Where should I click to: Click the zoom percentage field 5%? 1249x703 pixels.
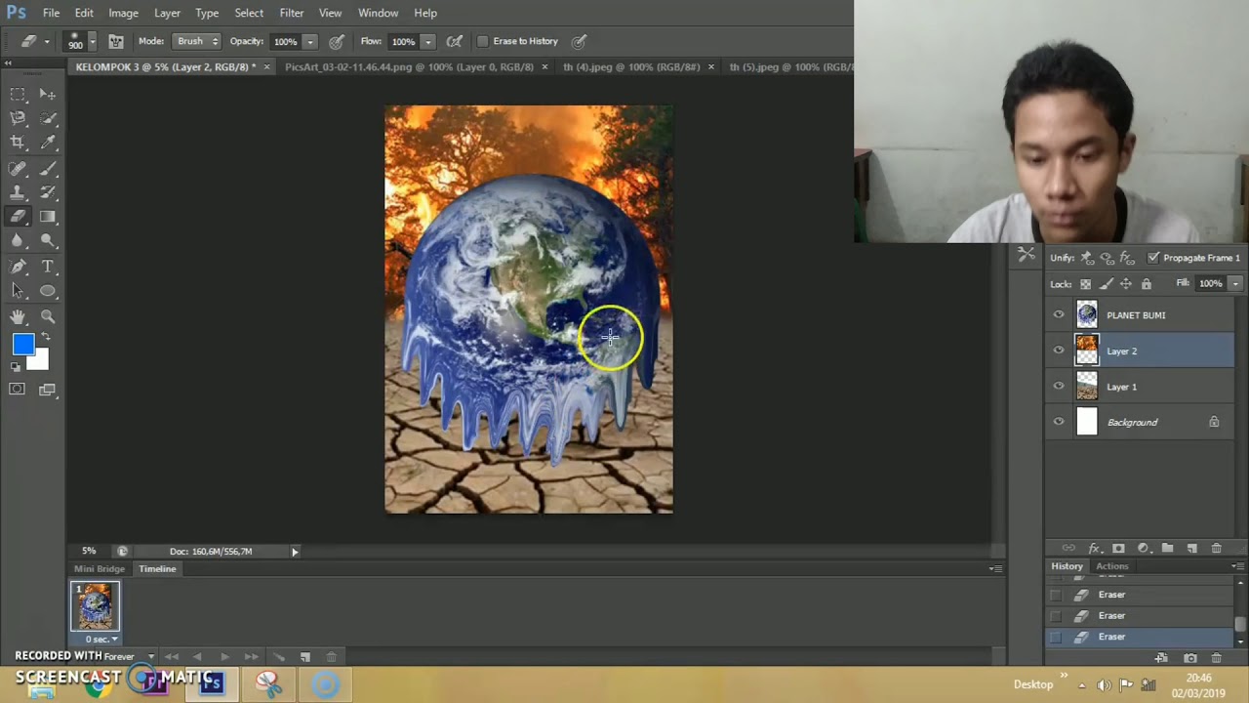(89, 552)
